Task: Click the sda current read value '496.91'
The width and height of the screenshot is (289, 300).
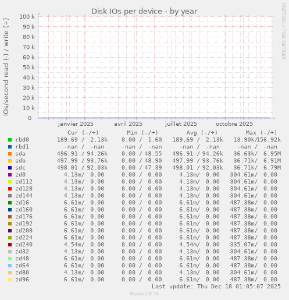Action: (x=67, y=154)
